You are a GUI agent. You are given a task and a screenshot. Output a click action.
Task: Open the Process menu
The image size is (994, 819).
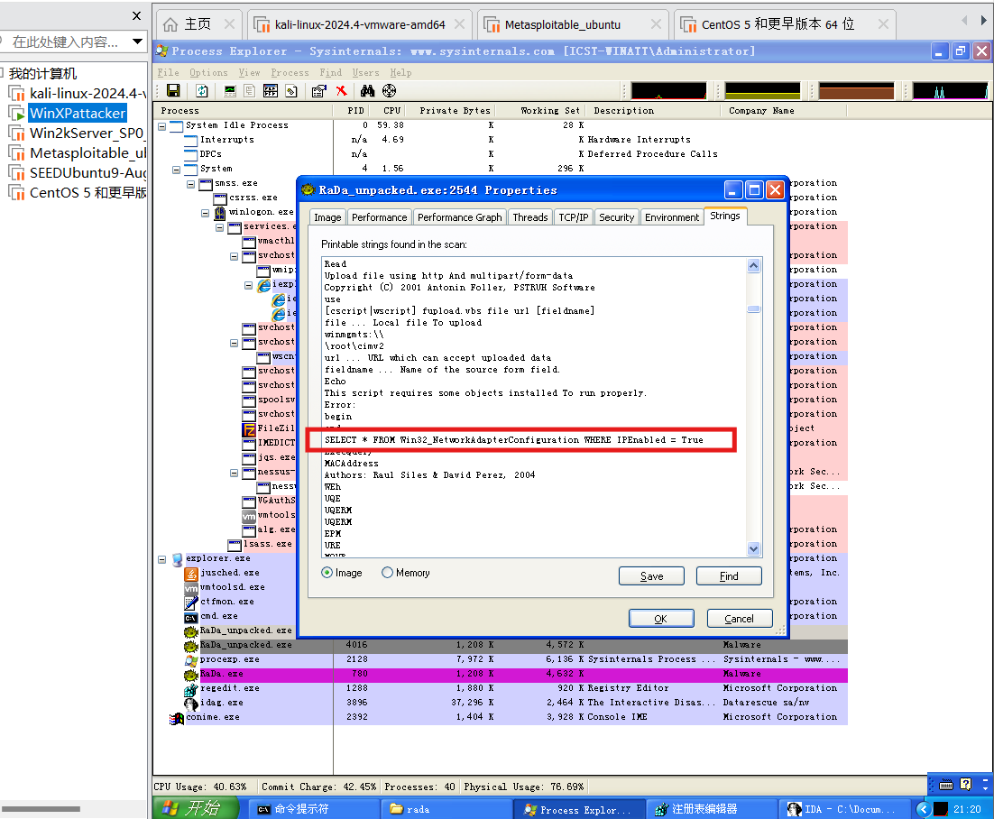290,72
